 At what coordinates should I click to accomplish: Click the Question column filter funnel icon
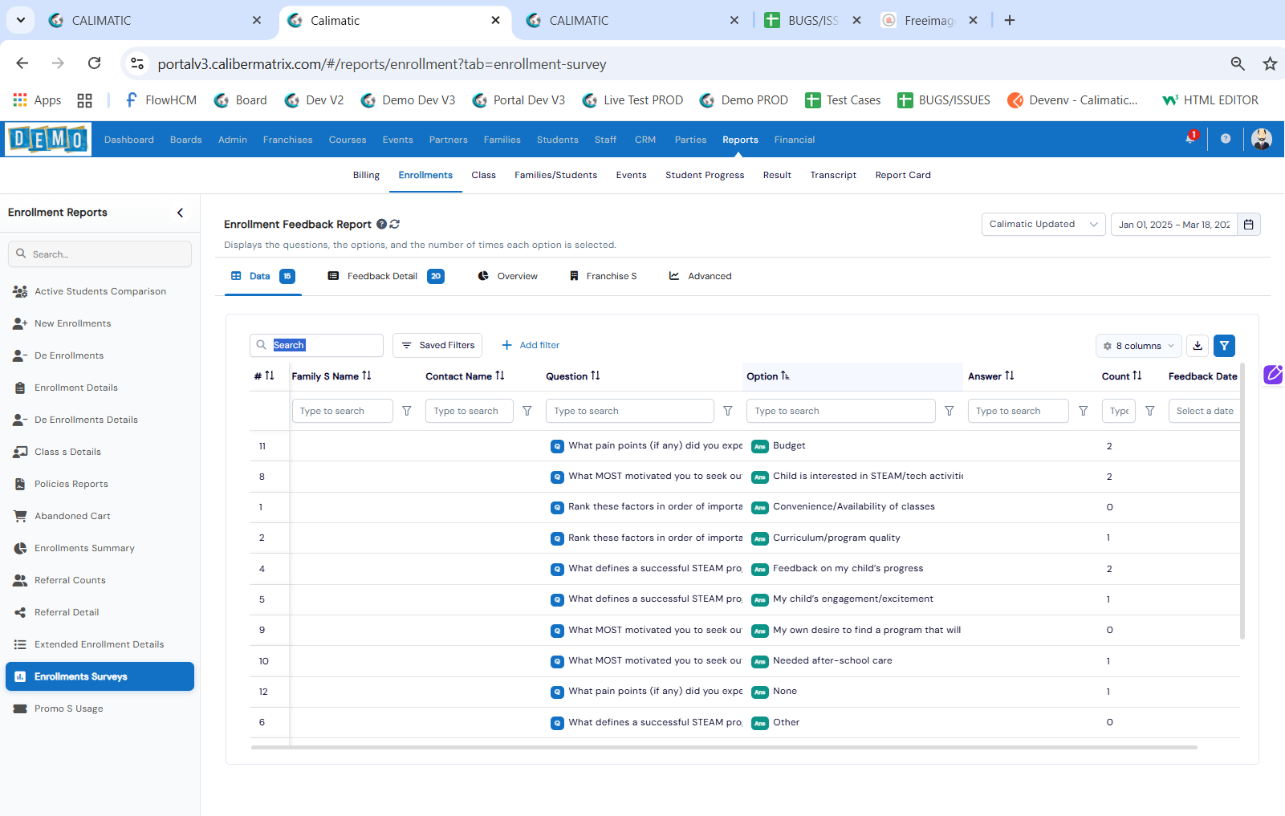(x=728, y=411)
